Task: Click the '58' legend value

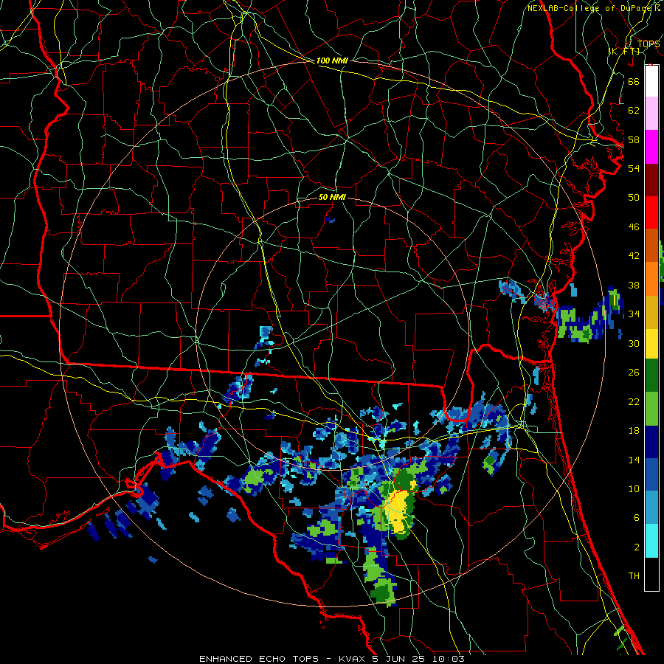Action: pos(634,139)
